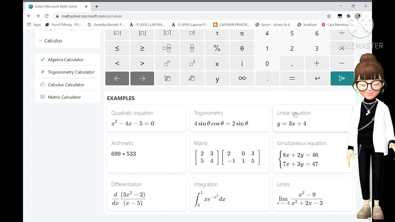Open the Genetika Mendel bookmark
Viewport: 395px width, 222px height.
(x=106, y=25)
